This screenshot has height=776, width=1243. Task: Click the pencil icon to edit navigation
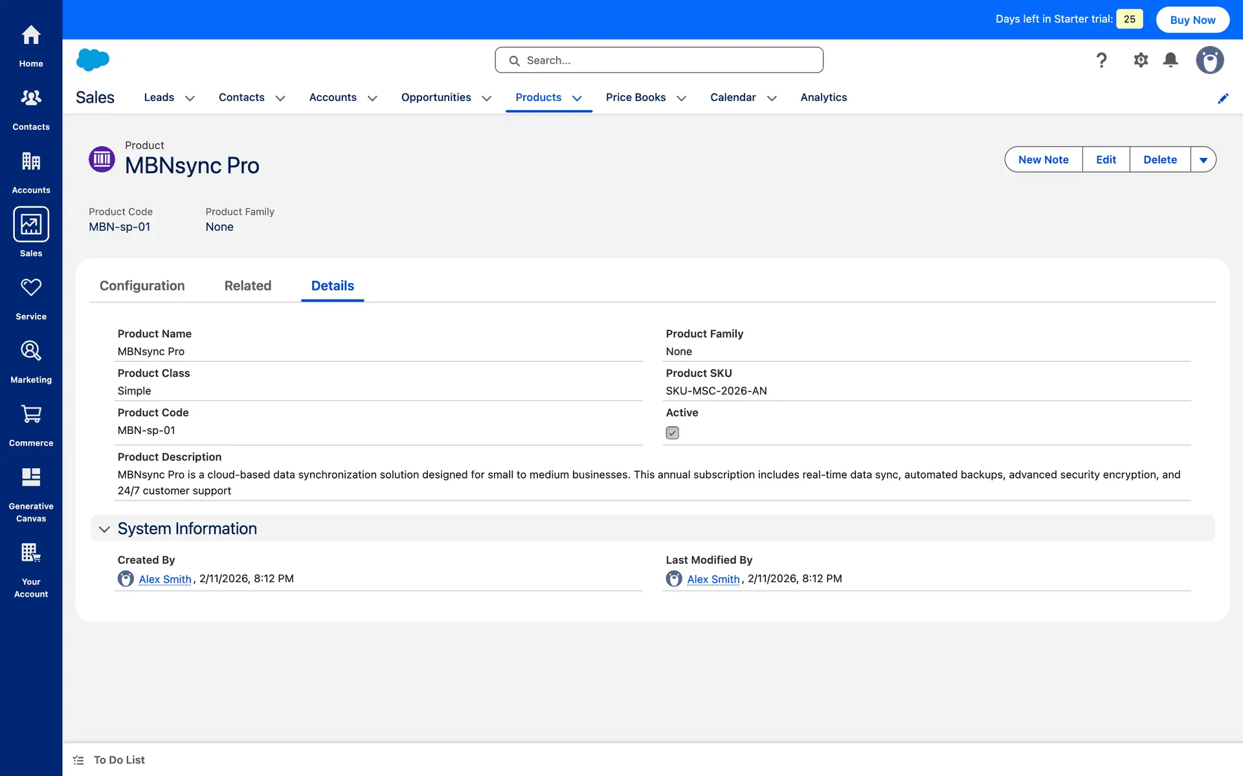click(x=1223, y=98)
